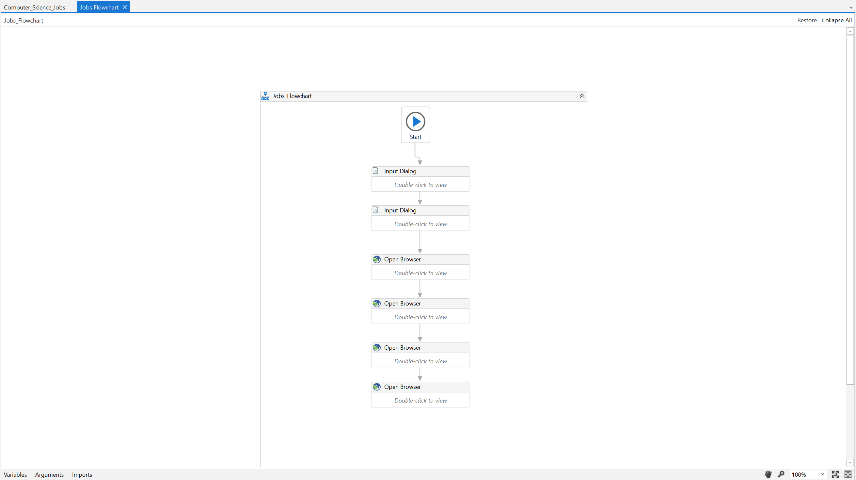Open the Variables panel

point(15,475)
